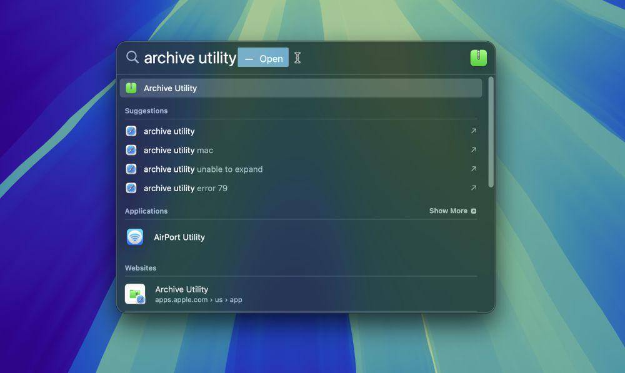
Task: Open arrow for 'archive utility' suggestion
Action: 474,131
